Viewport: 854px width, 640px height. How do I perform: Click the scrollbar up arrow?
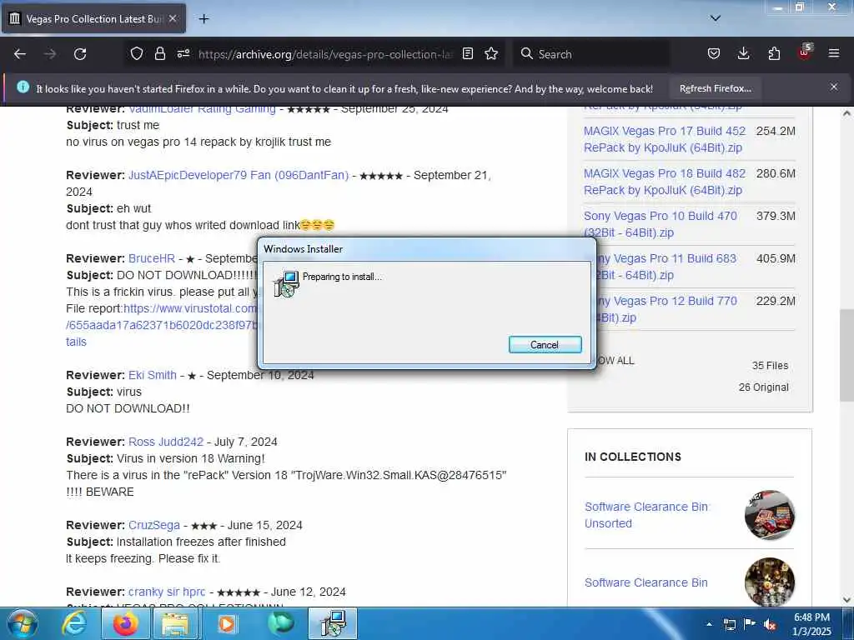click(x=846, y=113)
